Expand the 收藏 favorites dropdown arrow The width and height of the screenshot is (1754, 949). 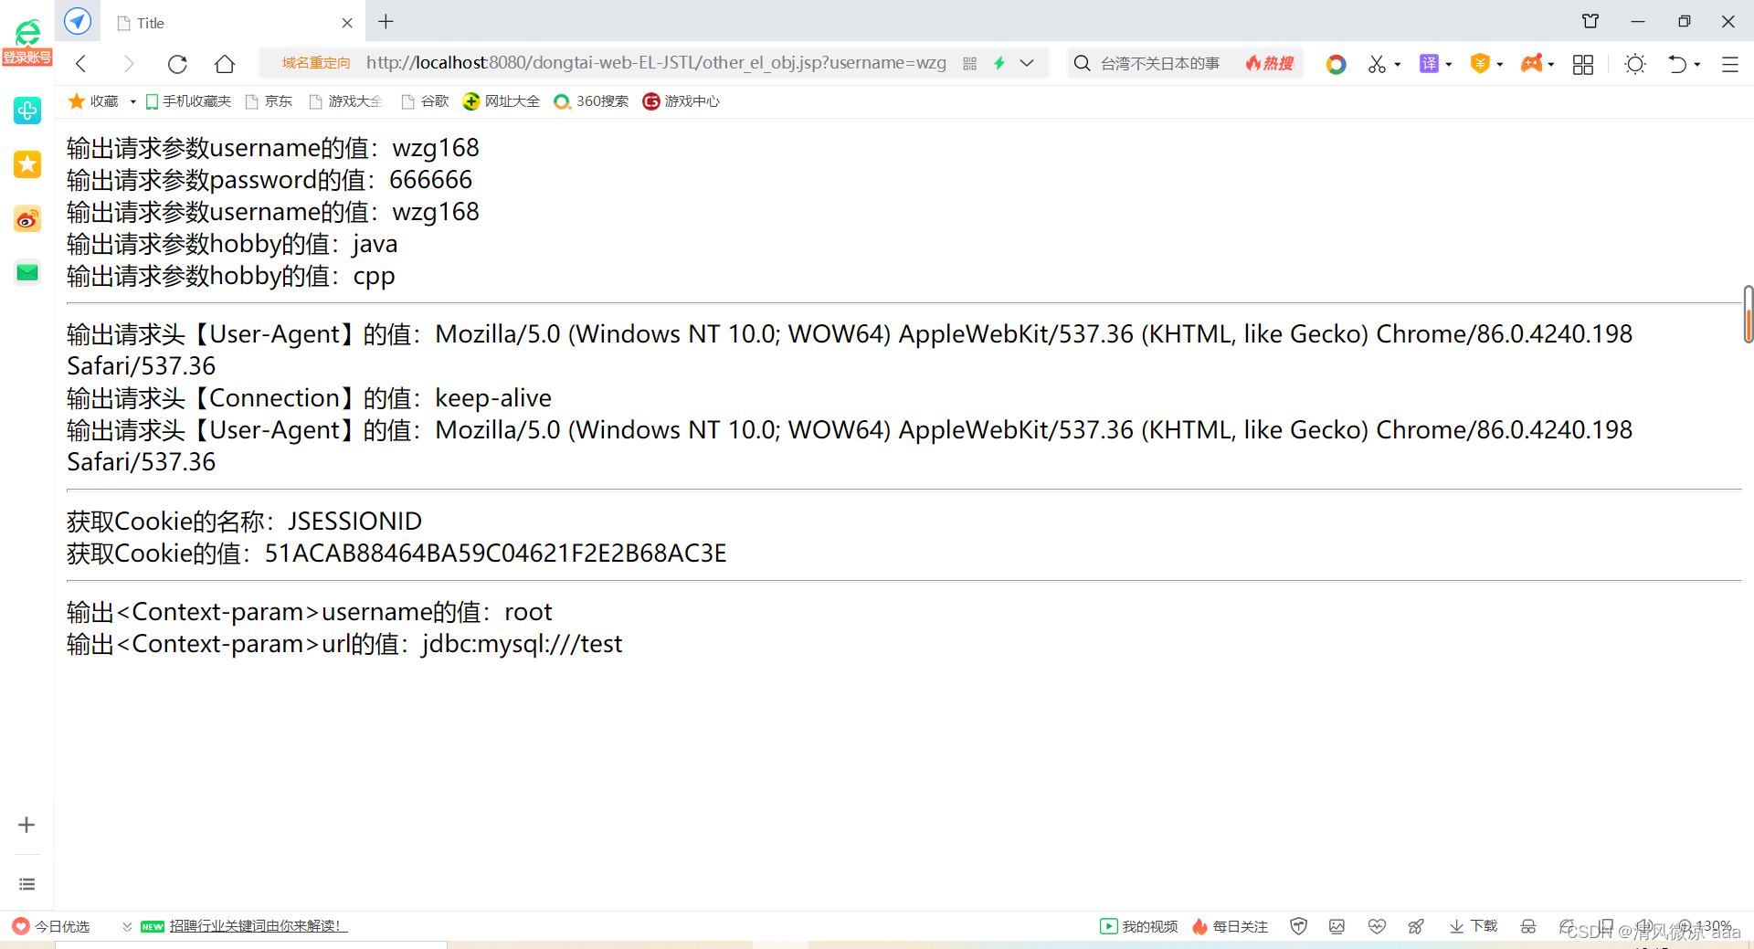132,101
